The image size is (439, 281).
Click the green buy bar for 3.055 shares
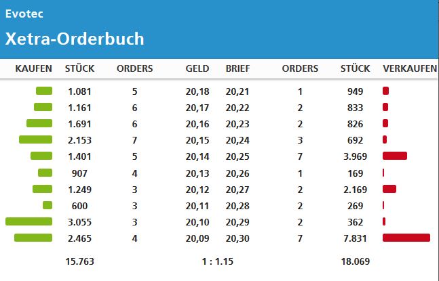click(x=28, y=221)
